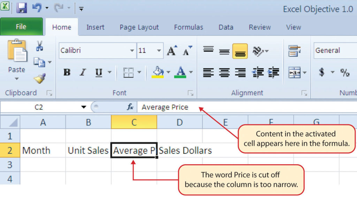Click the Wrap Text icon
Screen dimensions: 357x197
click(294, 51)
